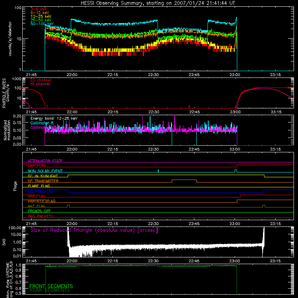Click the HESSI Observing Summary title
298x298 pixels.
(x=158, y=3)
